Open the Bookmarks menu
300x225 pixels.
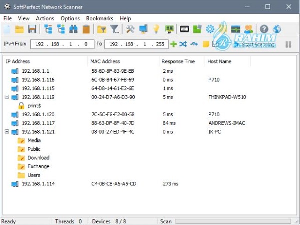click(100, 19)
